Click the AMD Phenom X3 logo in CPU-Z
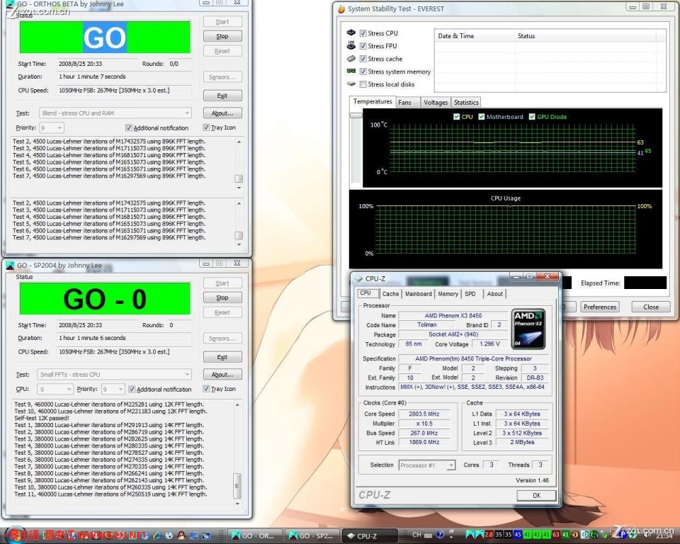The width and height of the screenshot is (680, 544). tap(528, 329)
